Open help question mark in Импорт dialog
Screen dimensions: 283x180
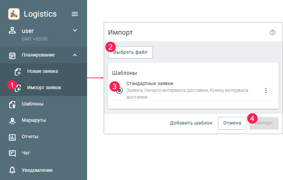(272, 33)
